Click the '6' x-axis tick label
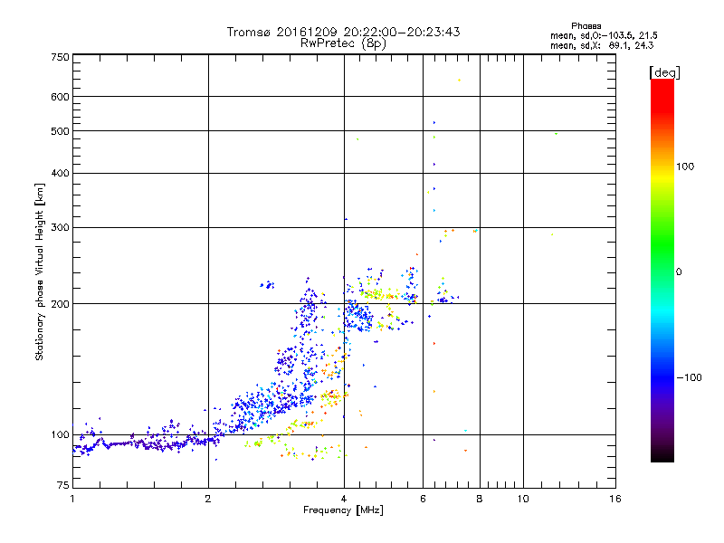 pos(423,499)
